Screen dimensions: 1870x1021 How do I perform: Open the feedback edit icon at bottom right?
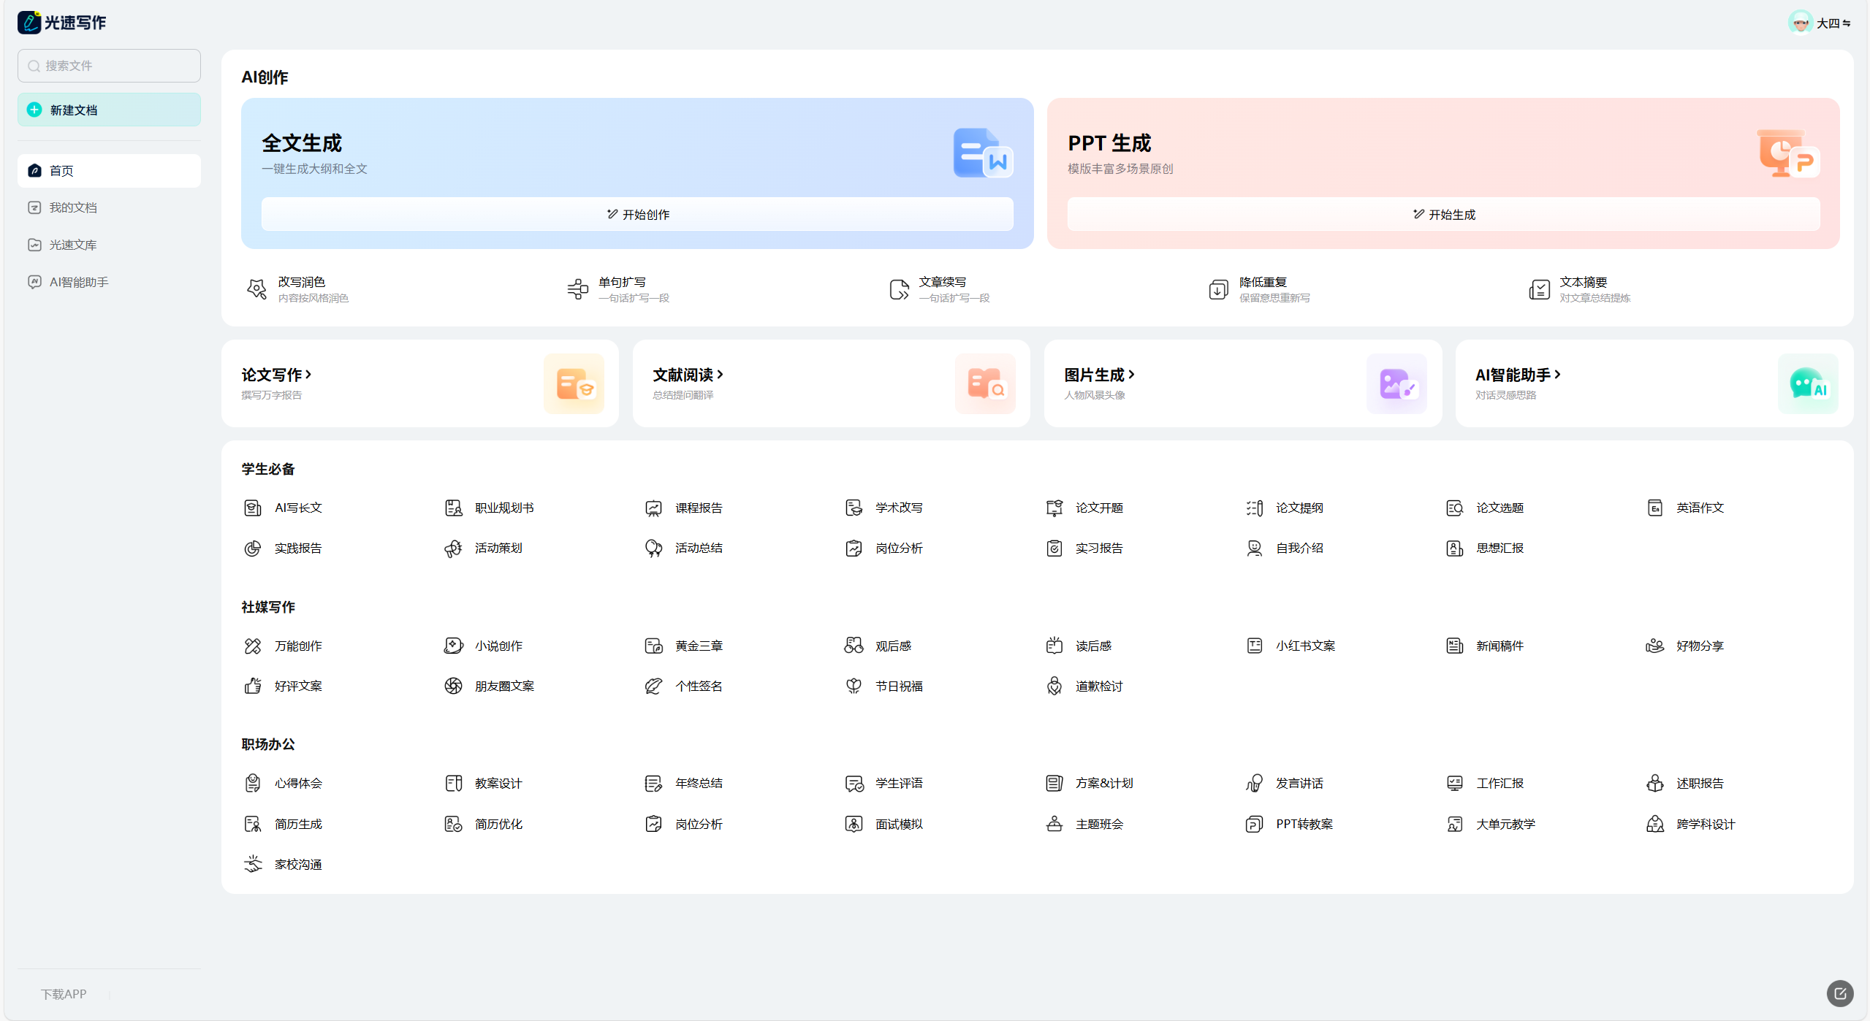[1840, 993]
